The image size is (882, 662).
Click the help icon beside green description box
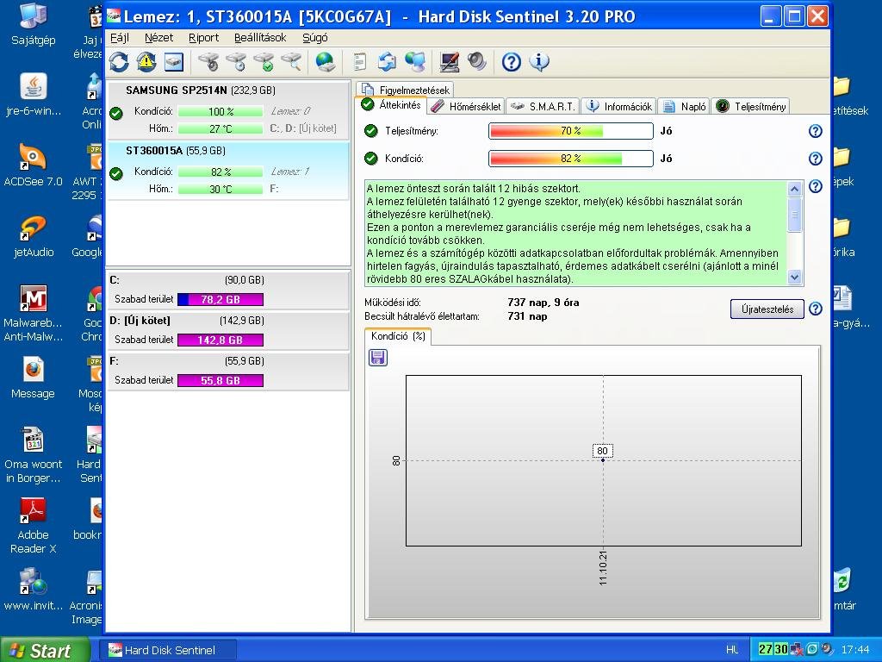point(815,186)
